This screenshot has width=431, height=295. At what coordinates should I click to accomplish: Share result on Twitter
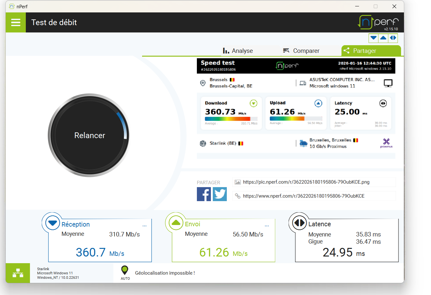[220, 194]
